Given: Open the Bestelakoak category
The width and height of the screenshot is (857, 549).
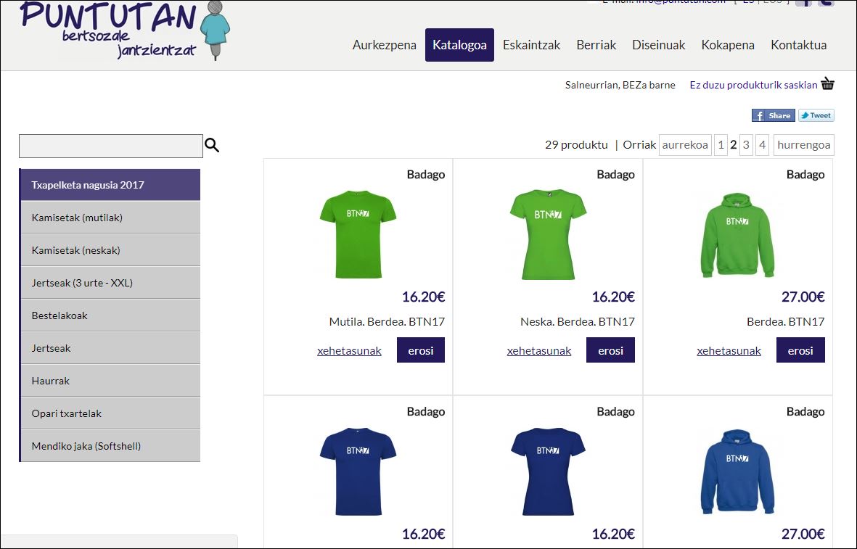Looking at the screenshot, I should [110, 315].
